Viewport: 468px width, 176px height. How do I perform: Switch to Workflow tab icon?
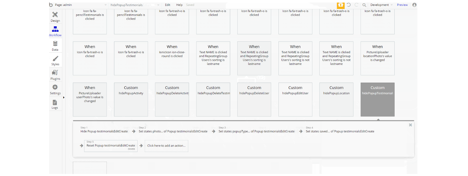coord(55,29)
